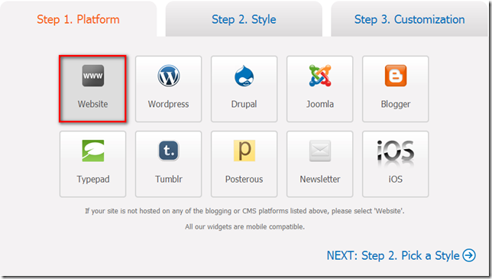492x279 pixels.
Task: Pick the Tumblr t. icon
Action: 169,151
